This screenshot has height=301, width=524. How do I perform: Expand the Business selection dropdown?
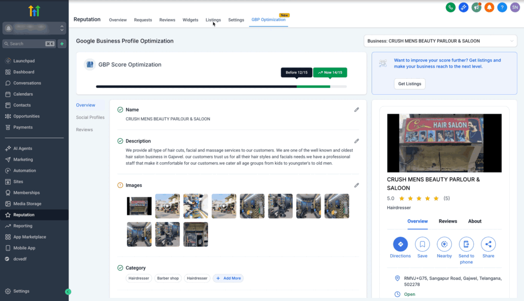tap(440, 41)
